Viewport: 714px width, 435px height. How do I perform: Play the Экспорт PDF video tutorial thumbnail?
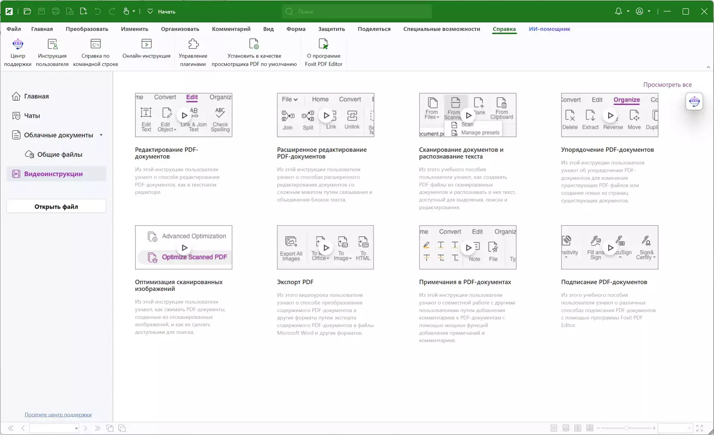[326, 247]
